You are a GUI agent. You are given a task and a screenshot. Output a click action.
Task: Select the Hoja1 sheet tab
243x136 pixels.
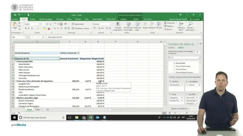(38, 110)
